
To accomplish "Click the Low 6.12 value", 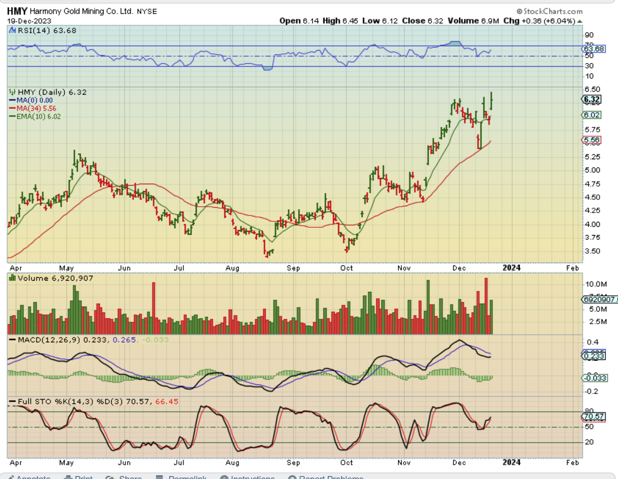I will [380, 21].
